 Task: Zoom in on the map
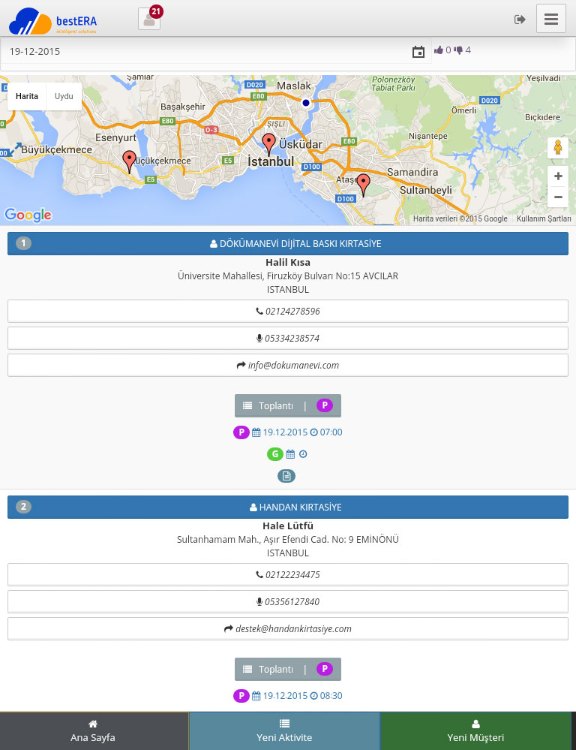tap(558, 176)
